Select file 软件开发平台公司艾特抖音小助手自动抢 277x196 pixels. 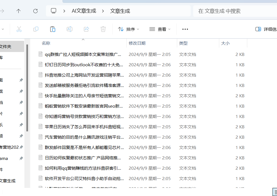click(x=84, y=179)
